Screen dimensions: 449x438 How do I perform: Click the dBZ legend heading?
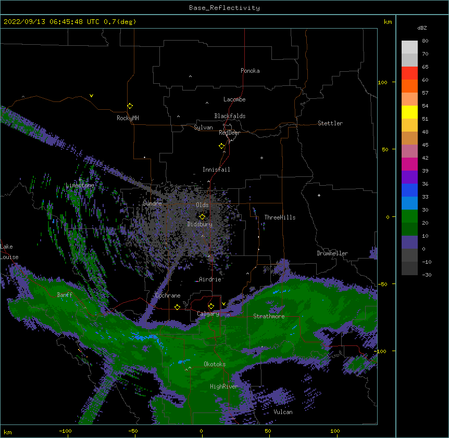tap(422, 28)
